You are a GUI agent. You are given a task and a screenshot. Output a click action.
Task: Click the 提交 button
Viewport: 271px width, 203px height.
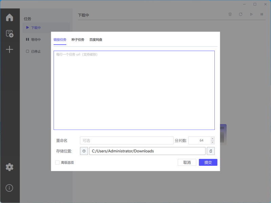pyautogui.click(x=208, y=162)
